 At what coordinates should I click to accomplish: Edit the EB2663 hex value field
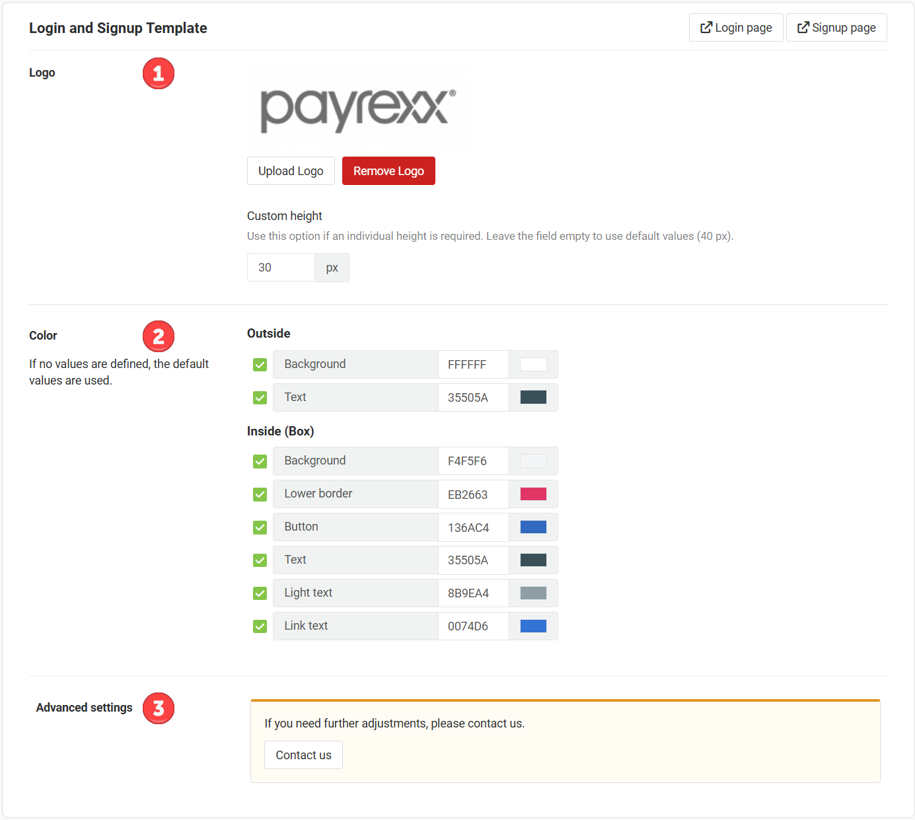[x=474, y=494]
